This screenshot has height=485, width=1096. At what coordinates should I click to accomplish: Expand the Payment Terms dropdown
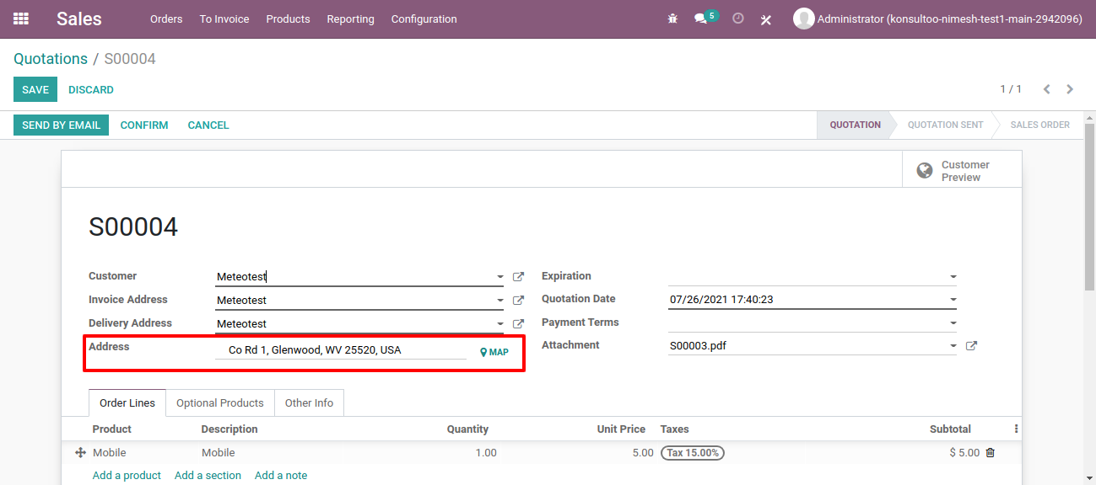(953, 323)
